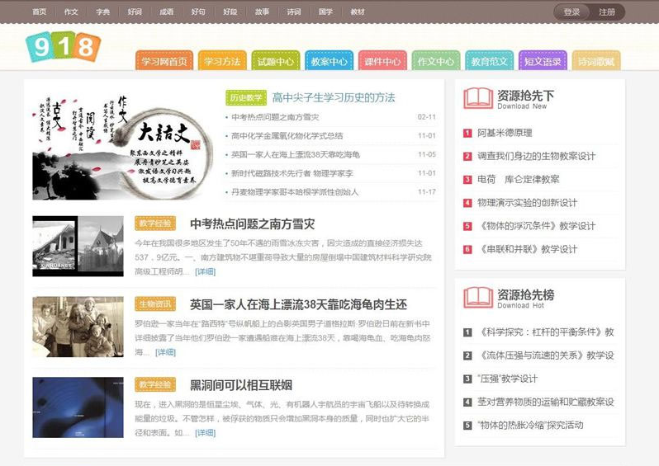
Task: Open 故事 in the top navigation bar
Action: (262, 12)
